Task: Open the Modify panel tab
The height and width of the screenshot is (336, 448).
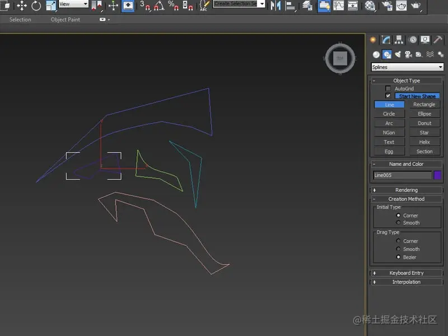Action: click(386, 40)
